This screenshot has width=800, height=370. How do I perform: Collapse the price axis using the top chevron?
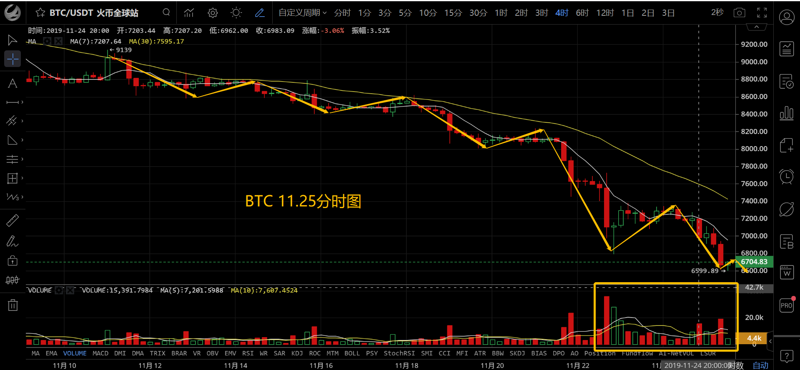756,27
